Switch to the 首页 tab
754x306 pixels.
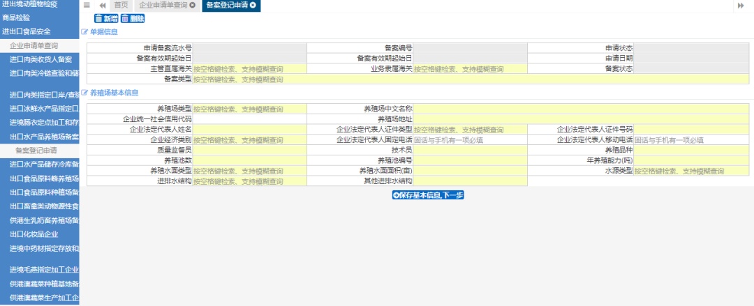click(121, 5)
